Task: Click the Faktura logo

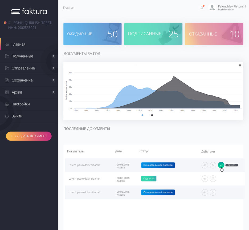Action: pyautogui.click(x=29, y=11)
